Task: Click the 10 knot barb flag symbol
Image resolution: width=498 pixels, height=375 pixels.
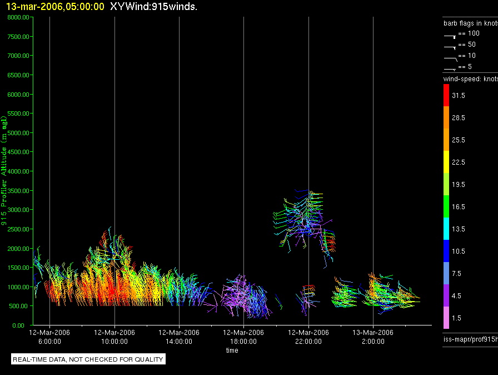Action: tap(450, 59)
